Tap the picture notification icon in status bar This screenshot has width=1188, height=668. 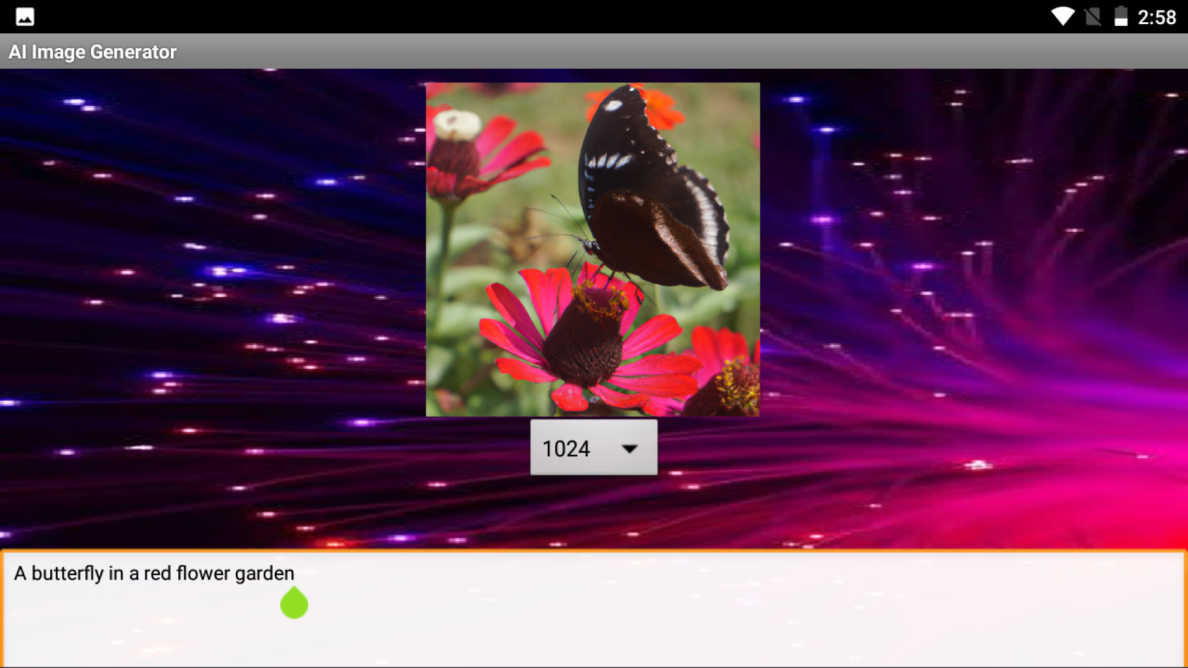click(x=25, y=17)
